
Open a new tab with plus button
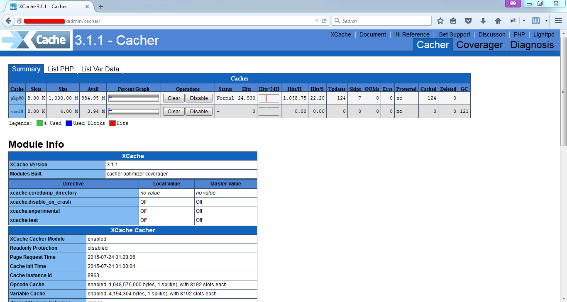click(101, 6)
